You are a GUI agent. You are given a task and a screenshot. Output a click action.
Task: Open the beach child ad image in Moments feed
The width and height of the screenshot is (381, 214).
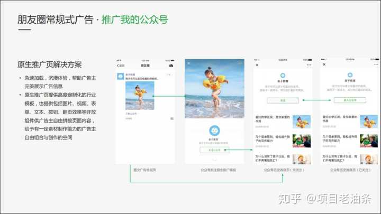(140, 96)
